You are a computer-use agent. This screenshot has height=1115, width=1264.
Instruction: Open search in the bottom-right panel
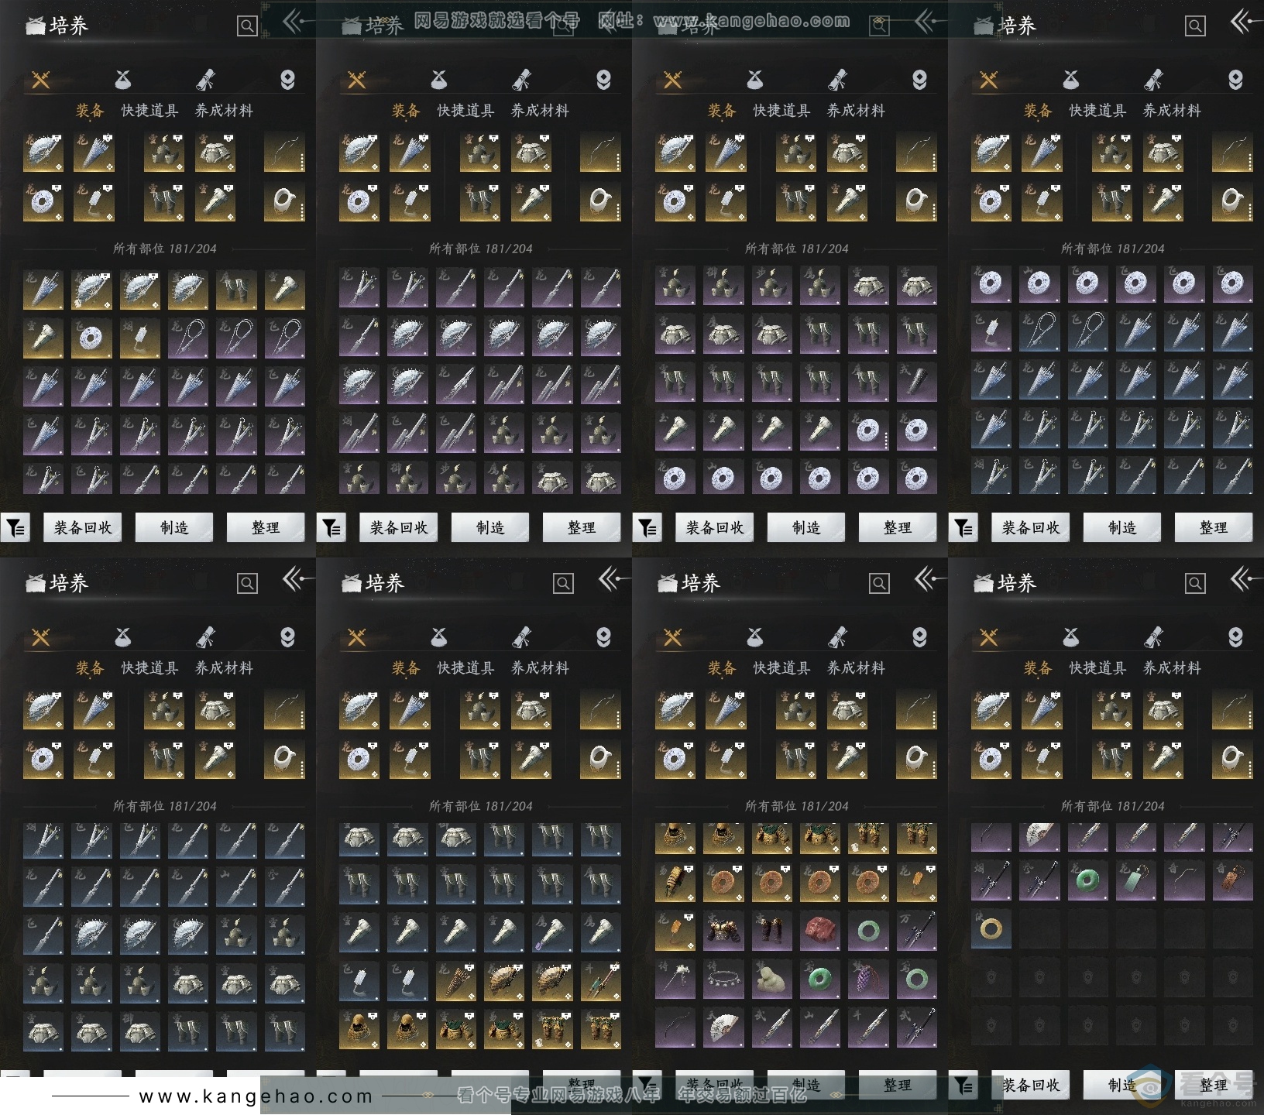point(1195,584)
